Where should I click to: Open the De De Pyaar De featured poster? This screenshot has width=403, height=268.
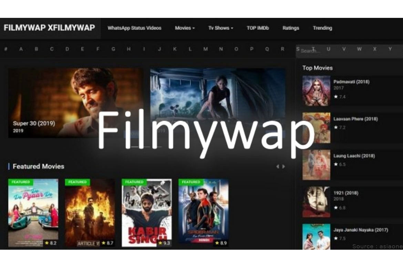pos(33,213)
